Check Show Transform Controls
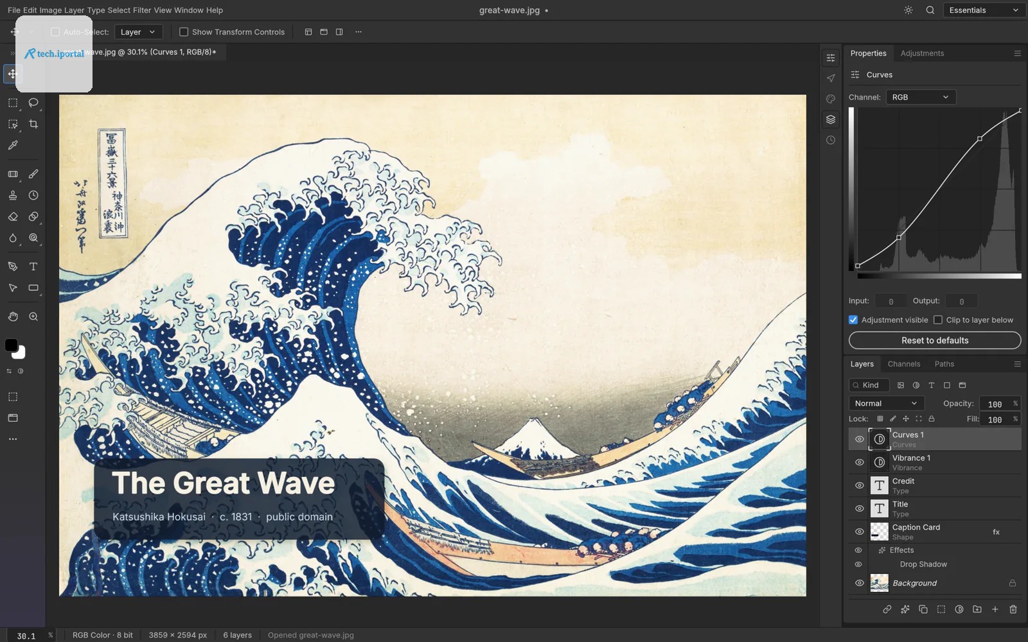 tap(184, 32)
